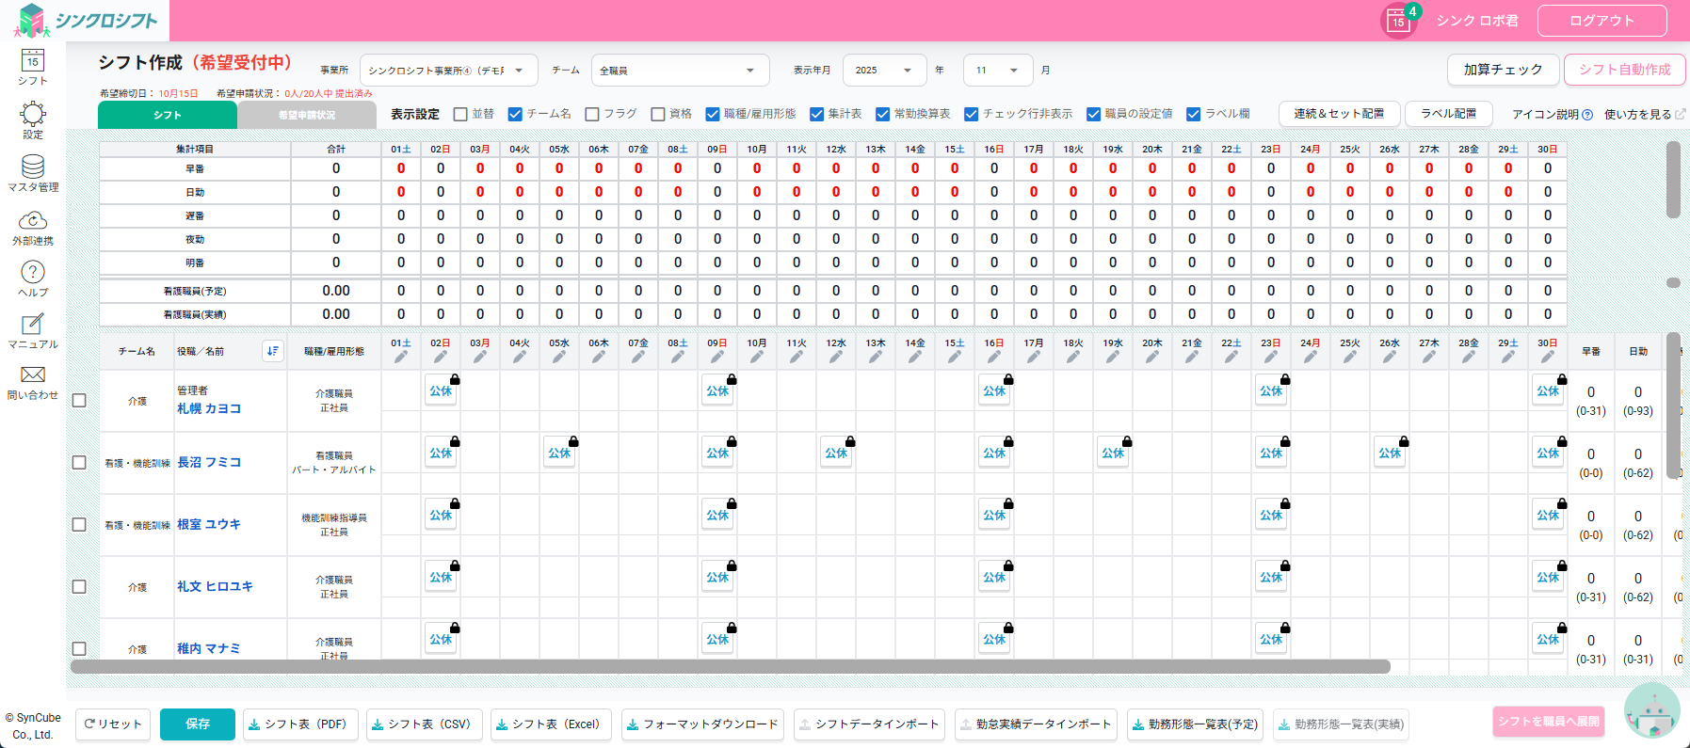Uncheck the チーム名 display checkbox

[x=515, y=114]
